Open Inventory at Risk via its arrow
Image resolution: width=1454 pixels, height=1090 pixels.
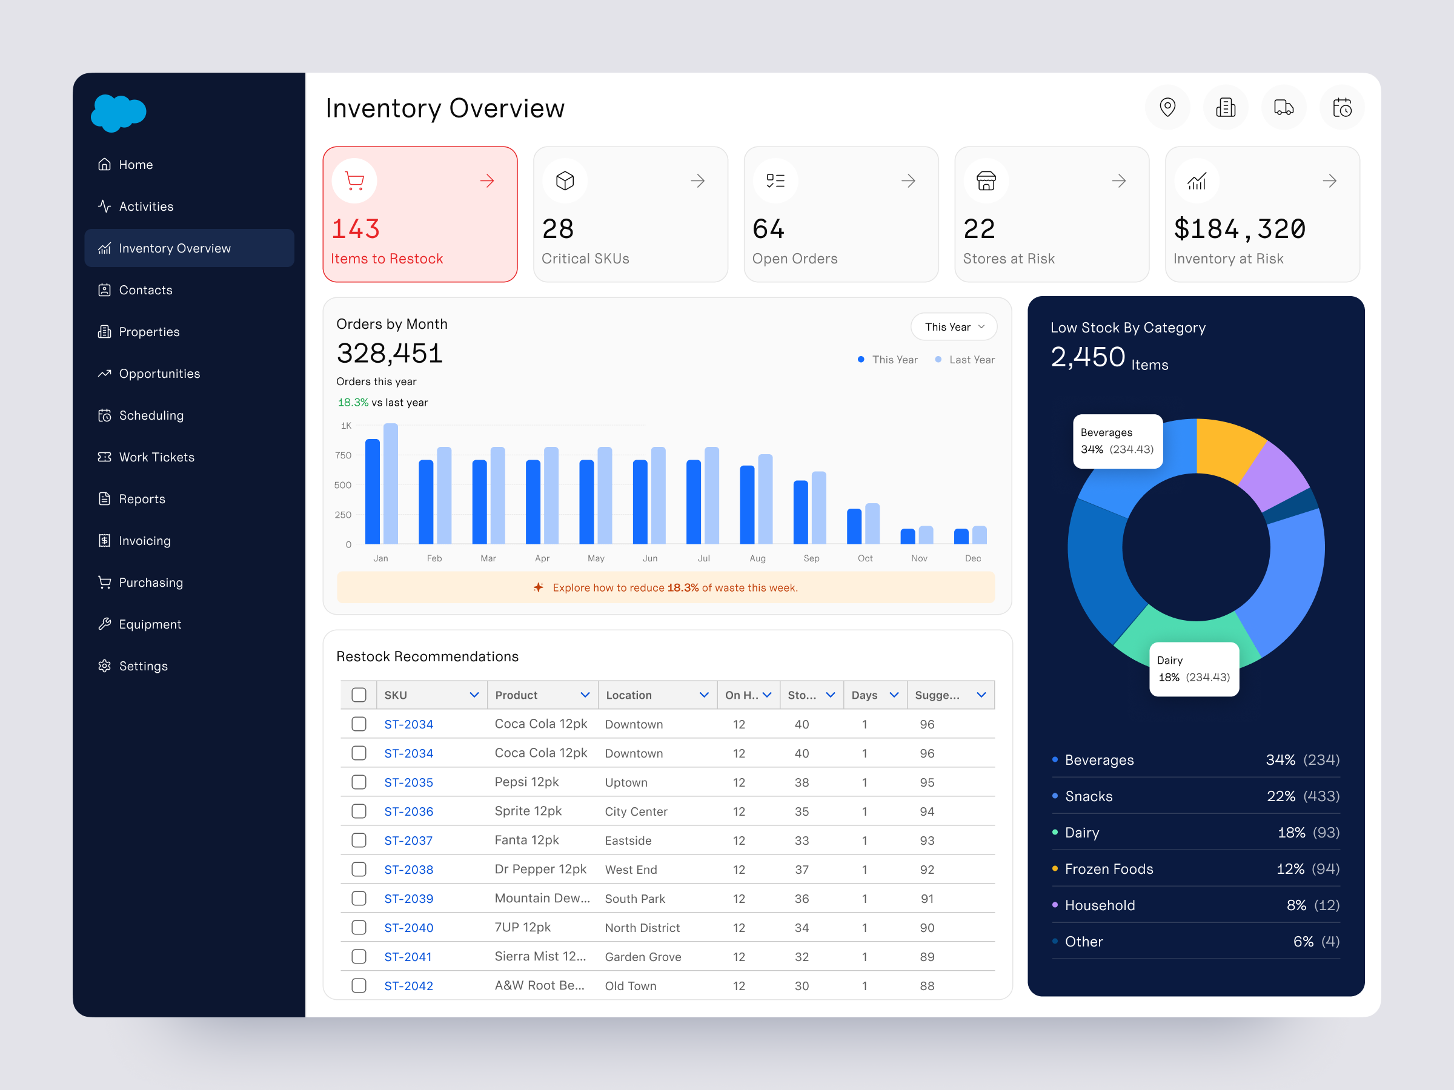(x=1330, y=180)
